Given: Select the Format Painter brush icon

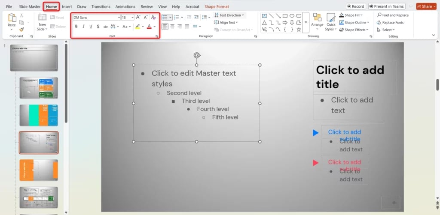Looking at the screenshot, I should 21,30.
